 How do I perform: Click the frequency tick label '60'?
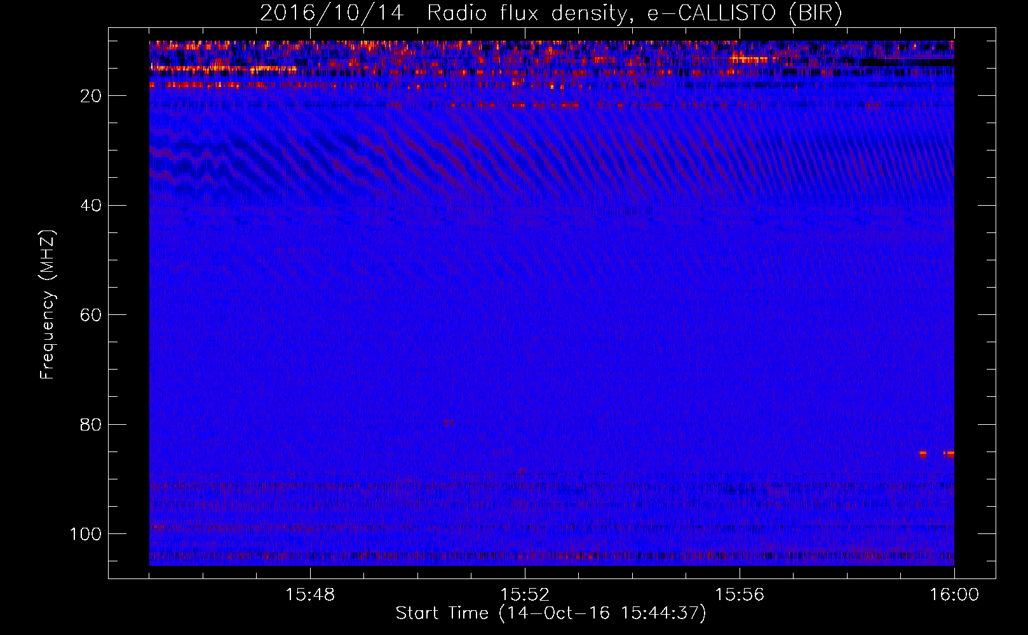[91, 315]
